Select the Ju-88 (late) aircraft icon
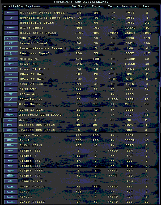 pos(11,202)
